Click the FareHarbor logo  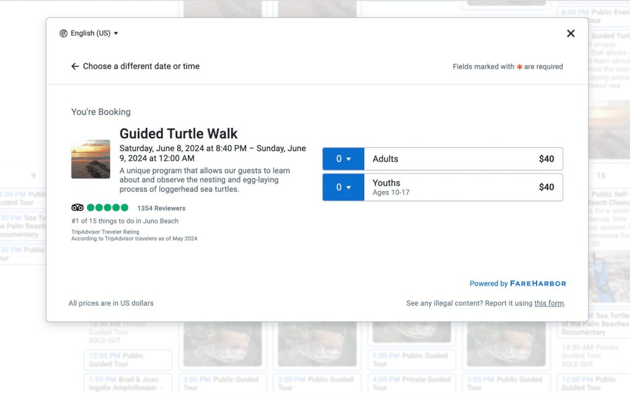coord(538,284)
